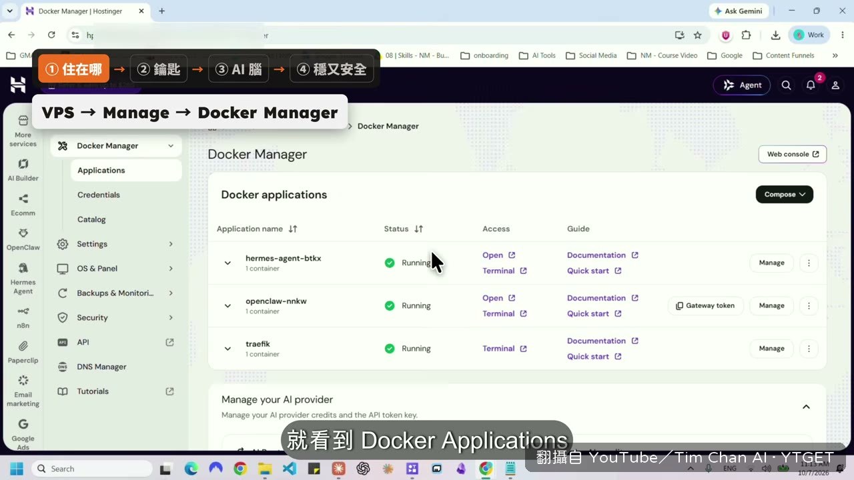Open Email marketing in the left rail
This screenshot has height=480, width=854.
[23, 391]
